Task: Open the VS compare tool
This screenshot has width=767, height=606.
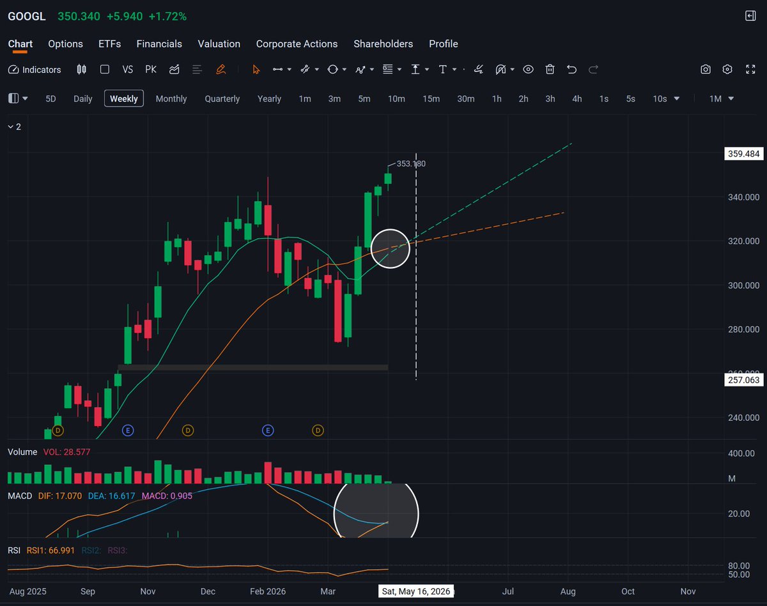Action: click(x=128, y=70)
